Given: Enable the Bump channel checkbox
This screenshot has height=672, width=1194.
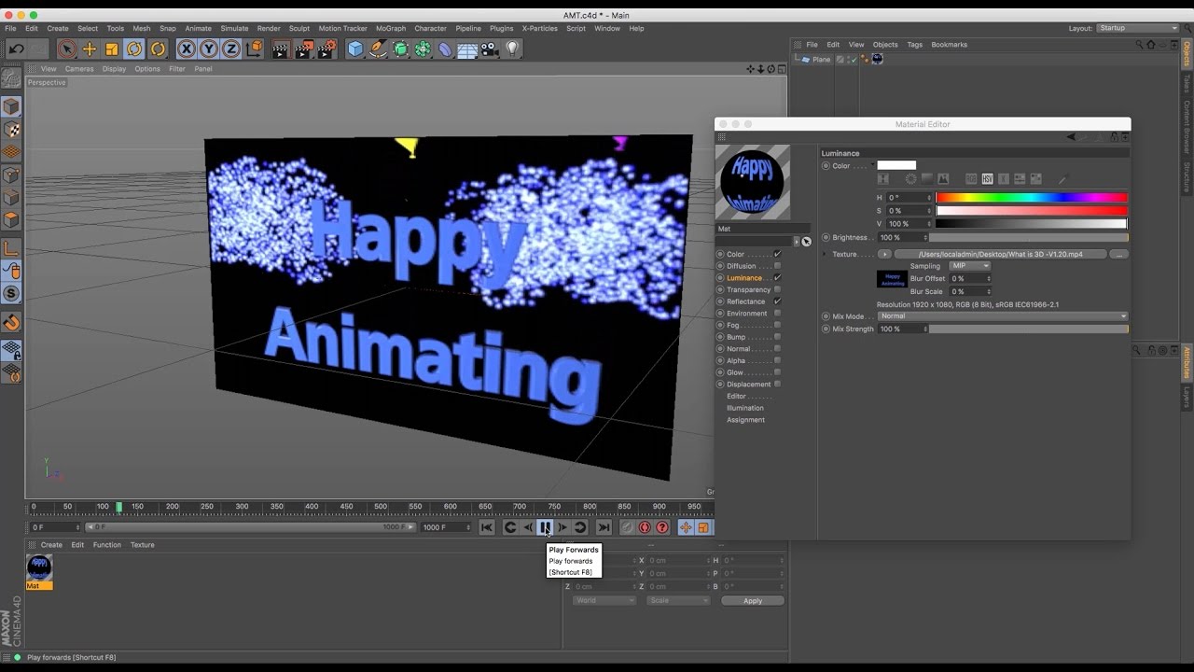Looking at the screenshot, I should click(777, 337).
